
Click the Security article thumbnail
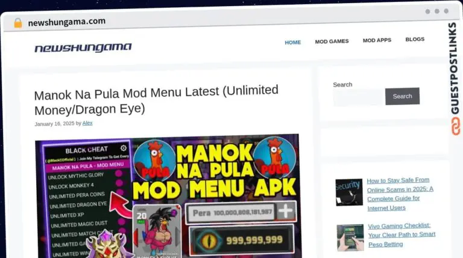pos(349,192)
